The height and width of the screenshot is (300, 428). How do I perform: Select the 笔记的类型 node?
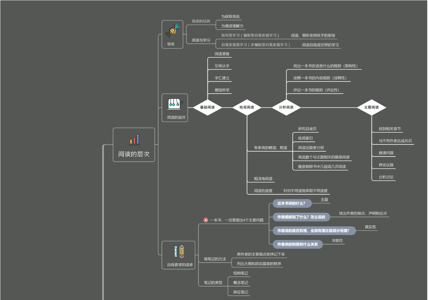point(213,283)
